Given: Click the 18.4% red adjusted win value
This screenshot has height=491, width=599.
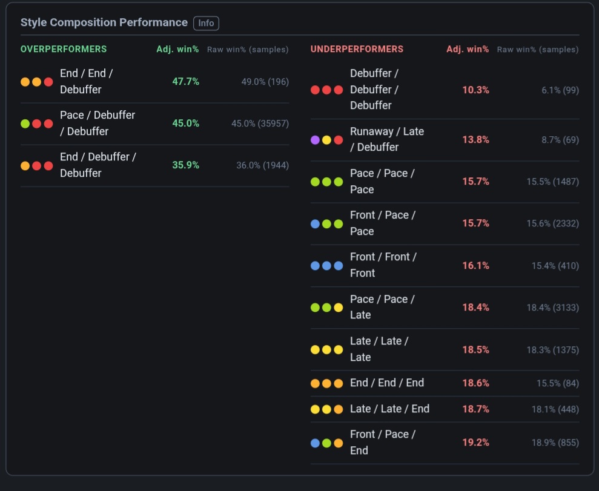Looking at the screenshot, I should [x=475, y=308].
